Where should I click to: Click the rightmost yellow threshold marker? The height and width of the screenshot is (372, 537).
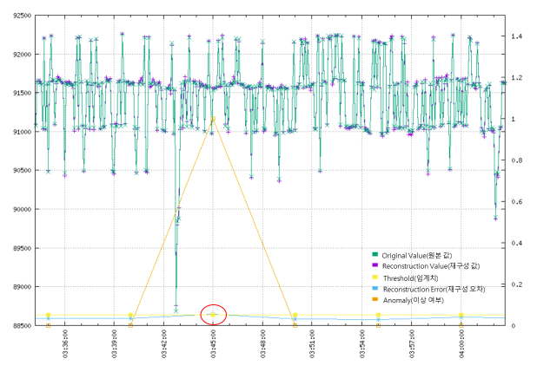[x=461, y=316]
